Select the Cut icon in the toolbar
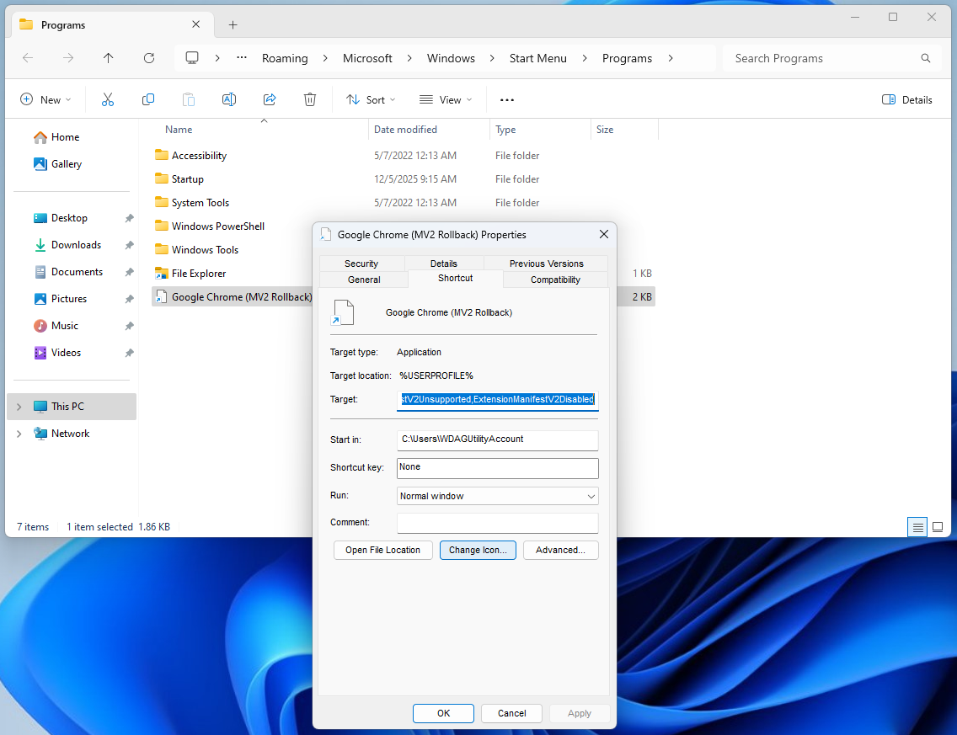 [x=108, y=99]
